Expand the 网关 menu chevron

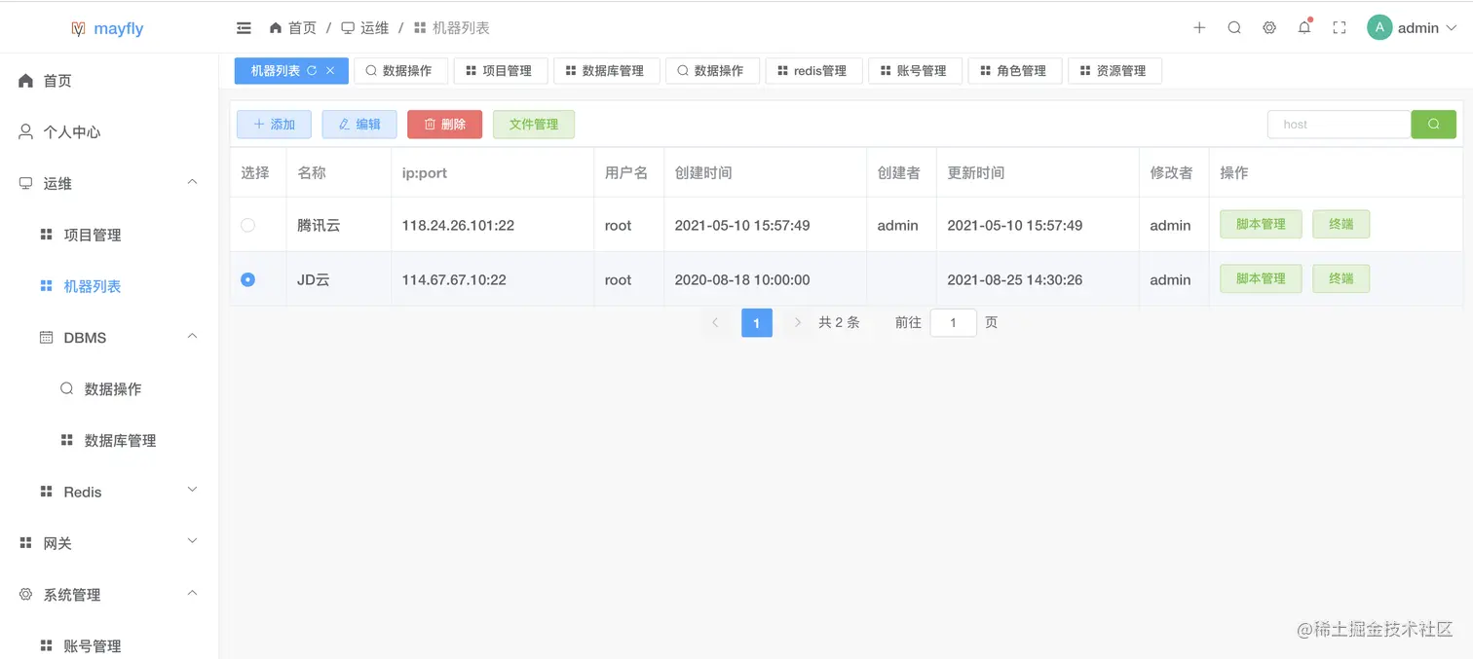pos(193,541)
